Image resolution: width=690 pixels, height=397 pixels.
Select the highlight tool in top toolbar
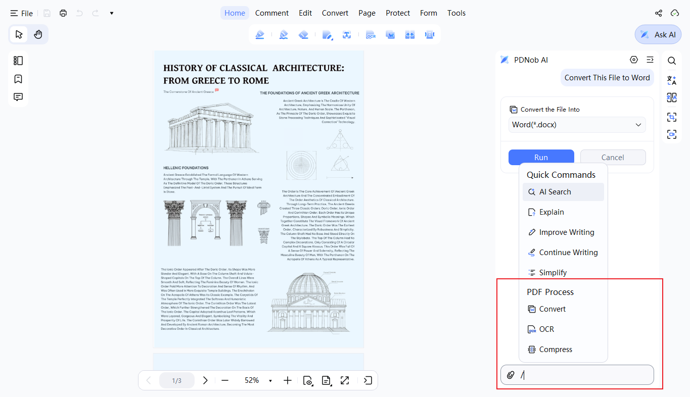point(259,35)
